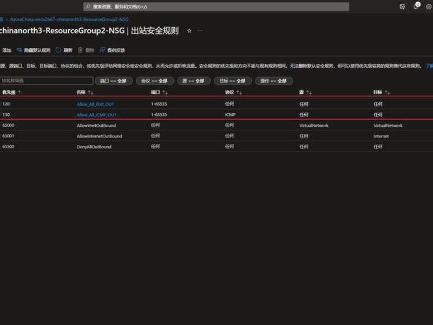Image resolution: width=433 pixels, height=325 pixels.
Task: Open the settings gear icon in header
Action: click(429, 6)
